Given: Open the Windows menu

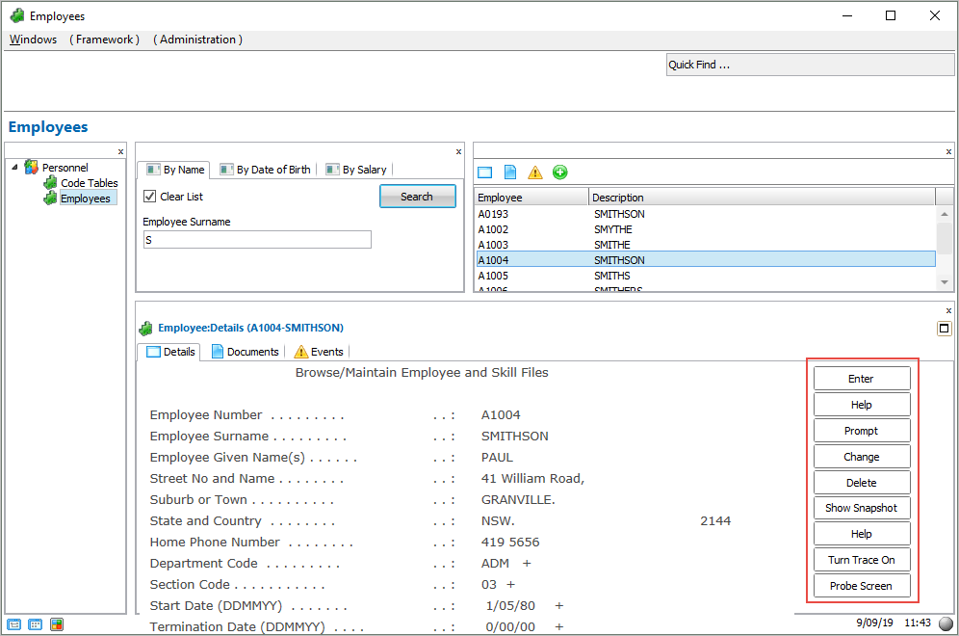Looking at the screenshot, I should pos(33,40).
